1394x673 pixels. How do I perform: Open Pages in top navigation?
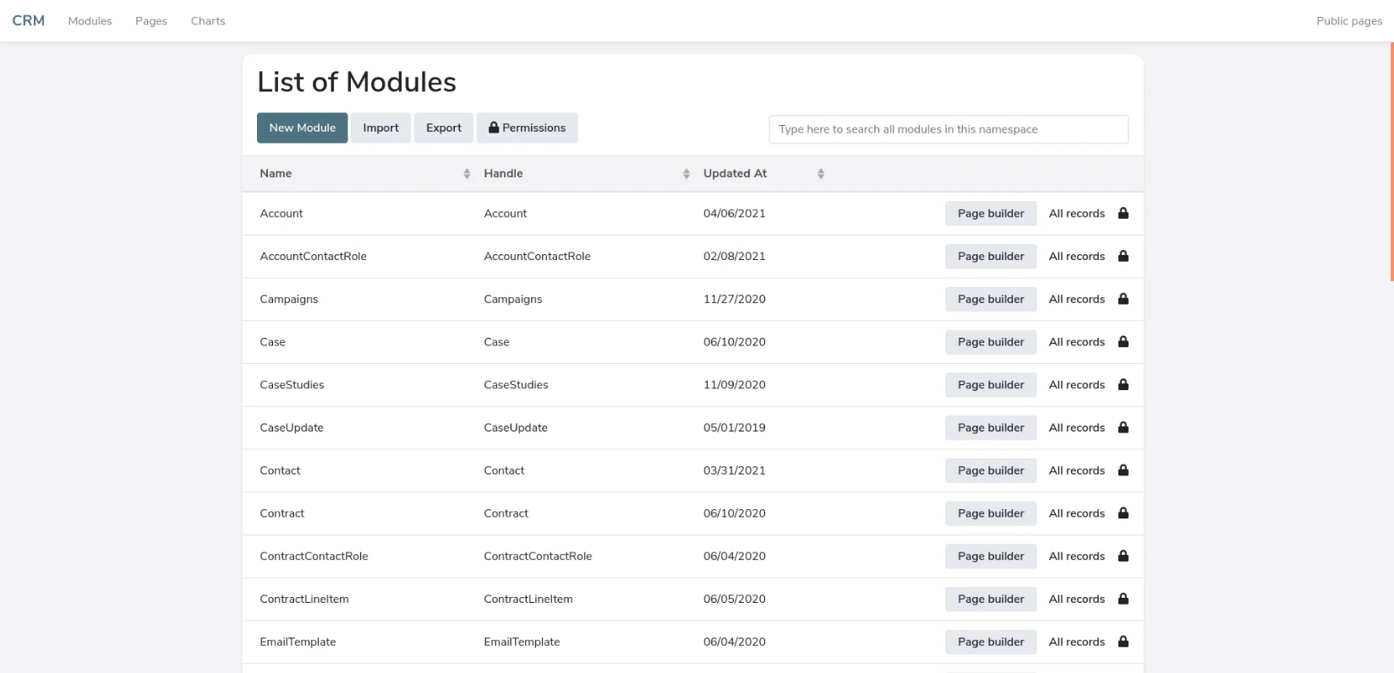(x=151, y=21)
